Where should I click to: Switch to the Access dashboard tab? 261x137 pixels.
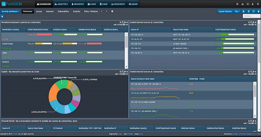[x=39, y=11]
